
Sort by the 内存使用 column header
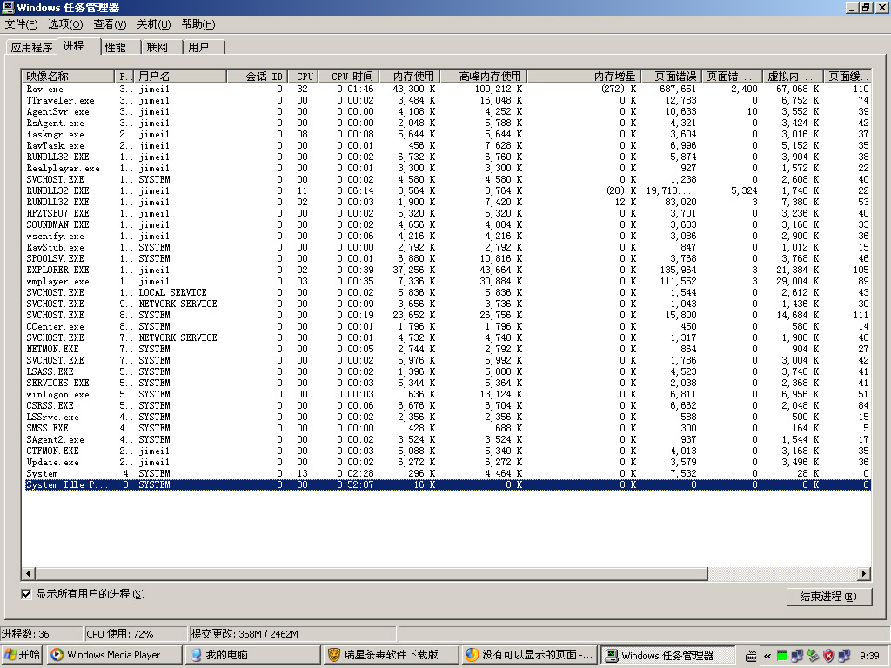(410, 77)
